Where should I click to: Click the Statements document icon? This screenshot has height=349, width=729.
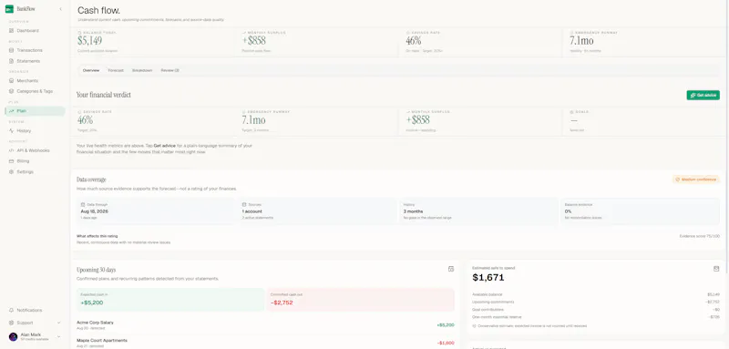12,61
